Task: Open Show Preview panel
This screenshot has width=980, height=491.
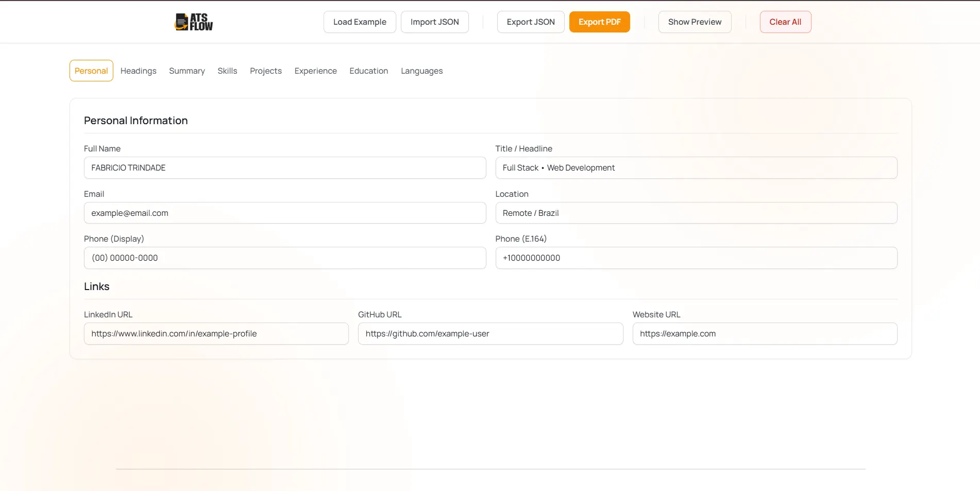Action: pos(694,22)
